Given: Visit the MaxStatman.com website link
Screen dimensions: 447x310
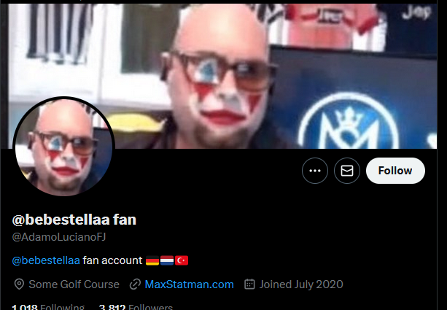Looking at the screenshot, I should 190,284.
